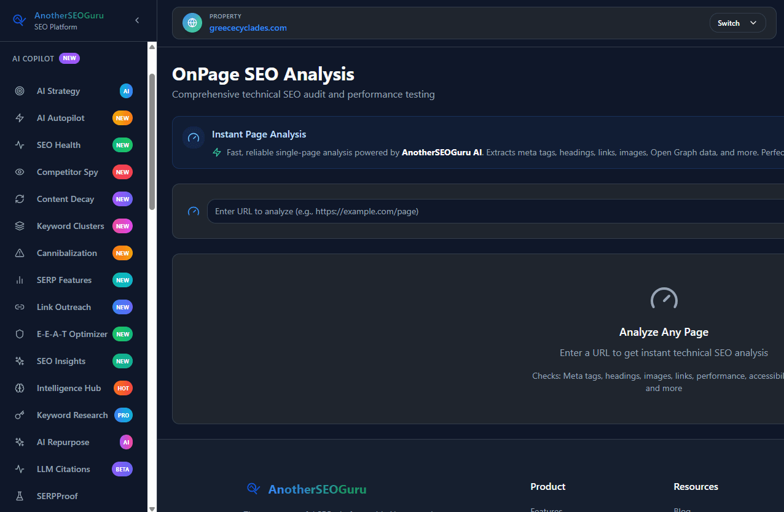Click the Keyword Clusters layers icon

click(20, 226)
